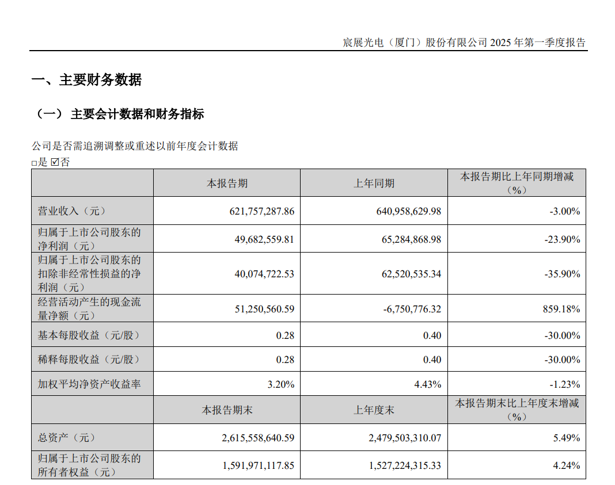This screenshot has width=615, height=485.
Task: Click column header 上年度末
Action: point(374,410)
